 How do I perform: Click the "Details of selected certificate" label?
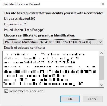click(24, 48)
